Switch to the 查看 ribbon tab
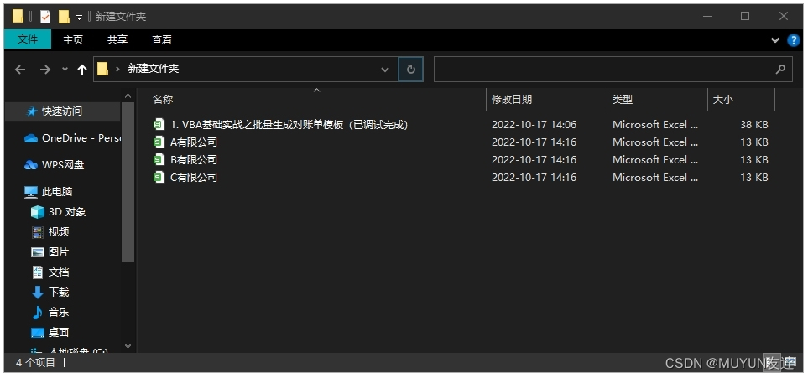Image resolution: width=808 pixels, height=378 pixels. (x=162, y=39)
